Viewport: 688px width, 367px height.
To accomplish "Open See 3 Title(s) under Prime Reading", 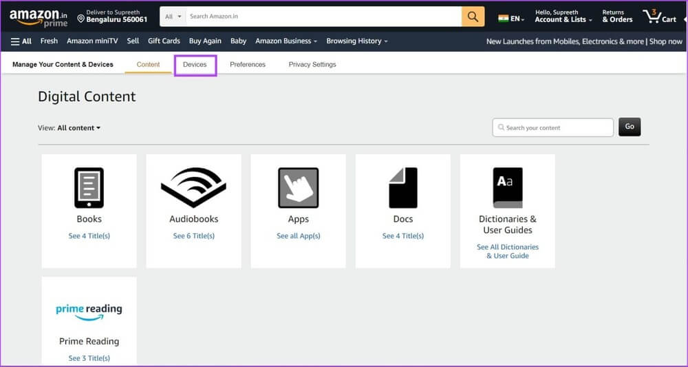I will (x=89, y=358).
